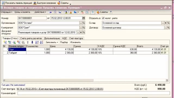
Task: Click ellipsis selector for Договор
Action: 166,27
